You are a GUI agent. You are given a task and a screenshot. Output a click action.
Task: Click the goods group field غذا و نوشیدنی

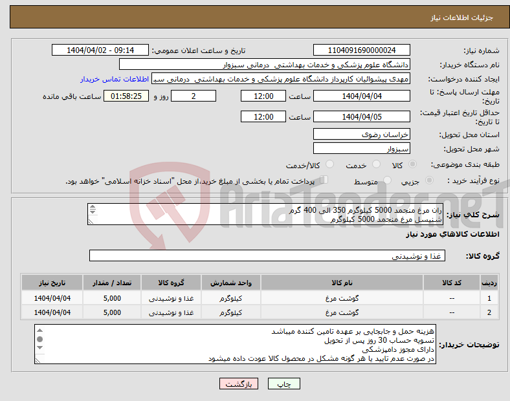pyautogui.click(x=267, y=255)
